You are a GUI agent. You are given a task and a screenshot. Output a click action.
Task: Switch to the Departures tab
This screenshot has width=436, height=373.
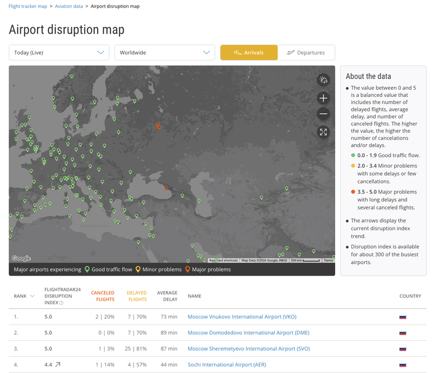coord(306,52)
